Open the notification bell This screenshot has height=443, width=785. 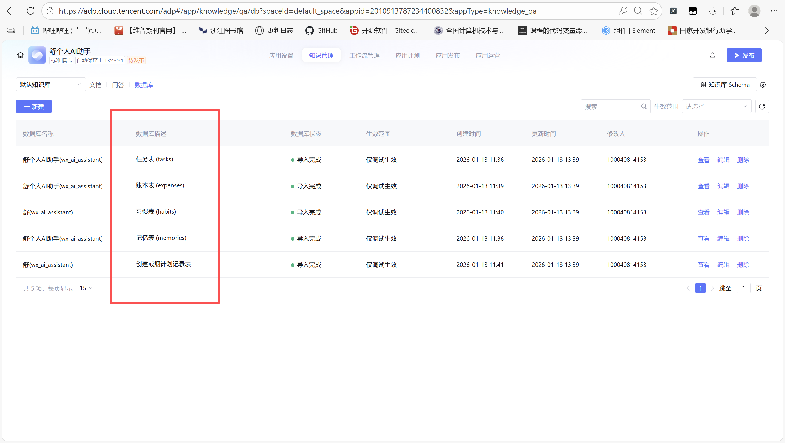coord(712,55)
